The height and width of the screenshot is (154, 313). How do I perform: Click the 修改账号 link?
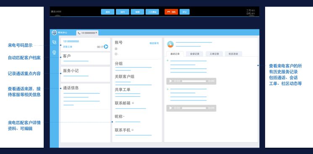tap(154, 43)
